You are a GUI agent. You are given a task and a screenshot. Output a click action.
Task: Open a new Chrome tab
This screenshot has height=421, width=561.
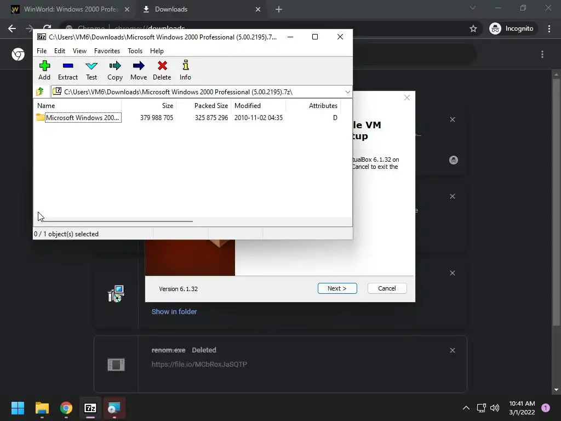click(279, 9)
